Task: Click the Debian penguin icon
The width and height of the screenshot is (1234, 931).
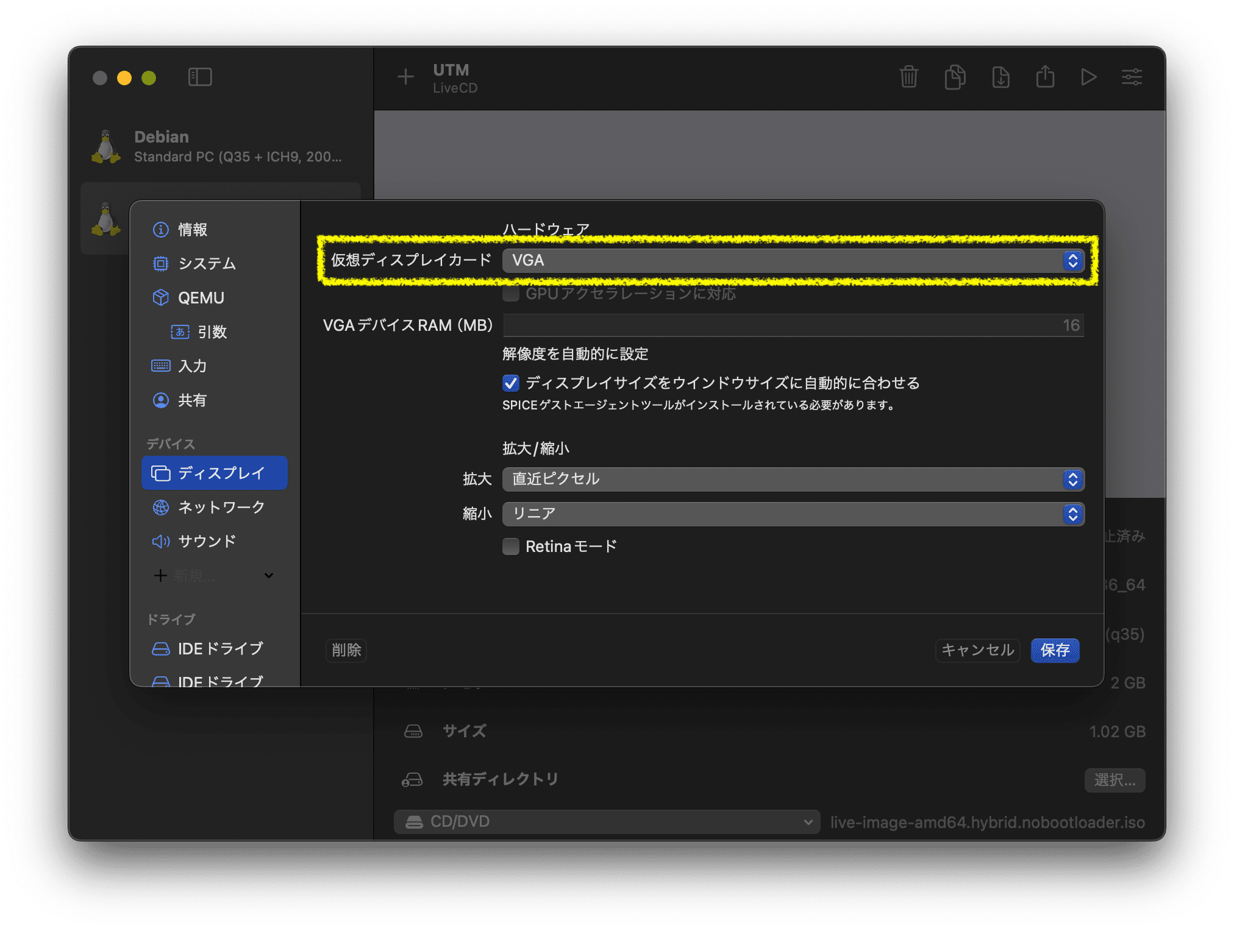Action: click(106, 147)
